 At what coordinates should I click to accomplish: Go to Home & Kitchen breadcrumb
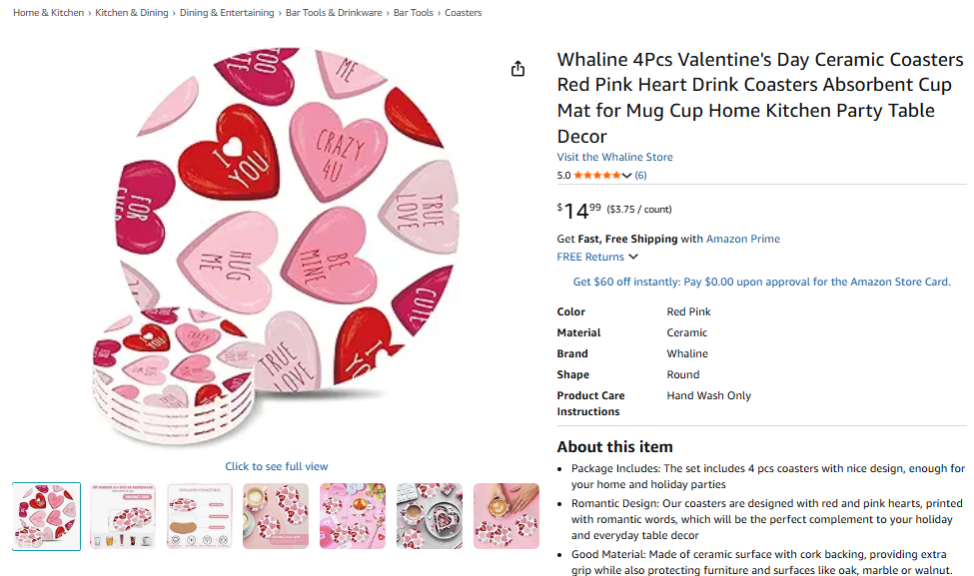tap(48, 13)
